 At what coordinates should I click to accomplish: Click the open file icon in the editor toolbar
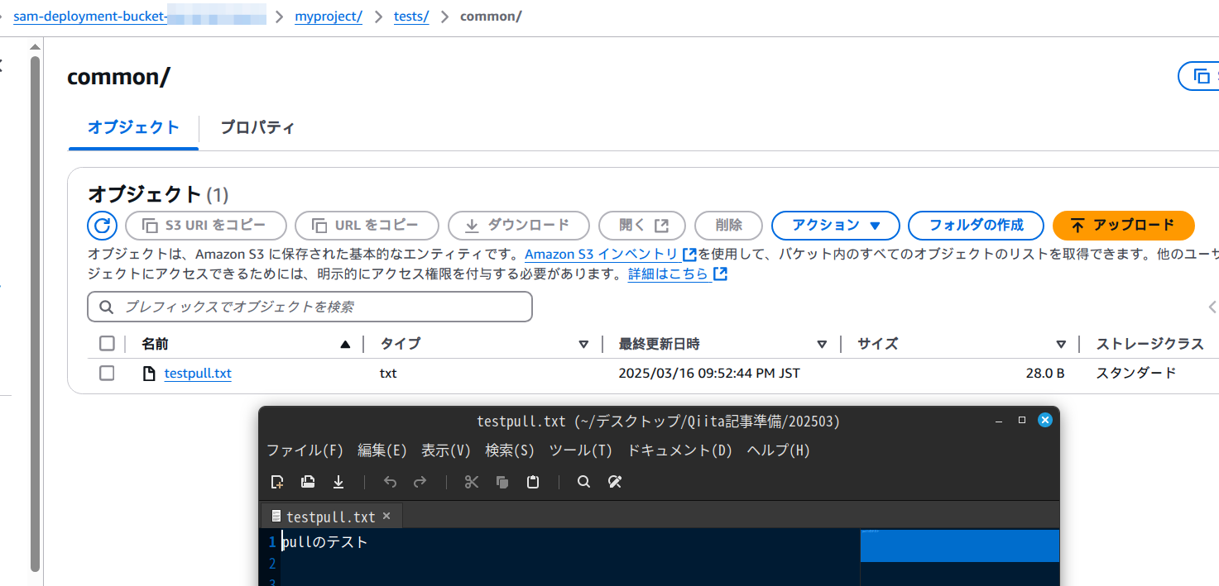pyautogui.click(x=307, y=481)
